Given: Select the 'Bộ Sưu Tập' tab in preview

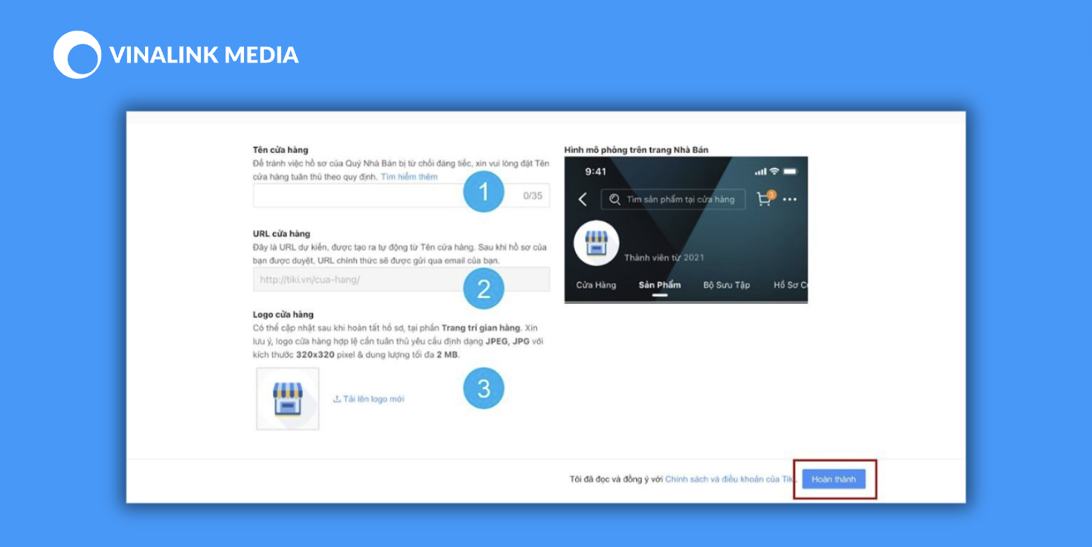Looking at the screenshot, I should [x=727, y=285].
